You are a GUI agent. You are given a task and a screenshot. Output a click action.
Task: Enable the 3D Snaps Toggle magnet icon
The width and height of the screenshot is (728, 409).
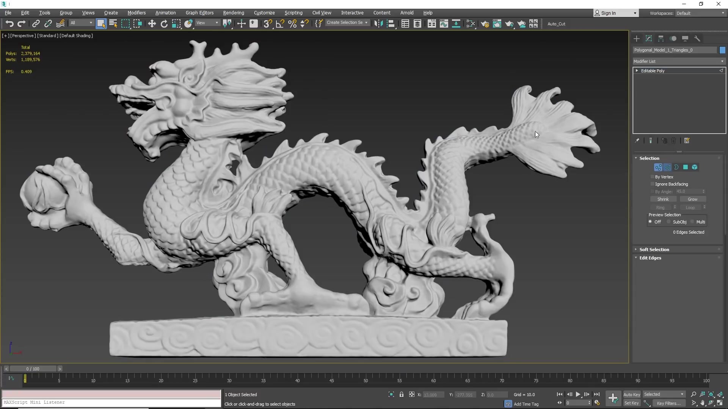(268, 23)
